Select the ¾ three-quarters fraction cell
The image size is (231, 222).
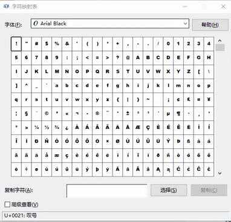pyautogui.click(x=57, y=128)
